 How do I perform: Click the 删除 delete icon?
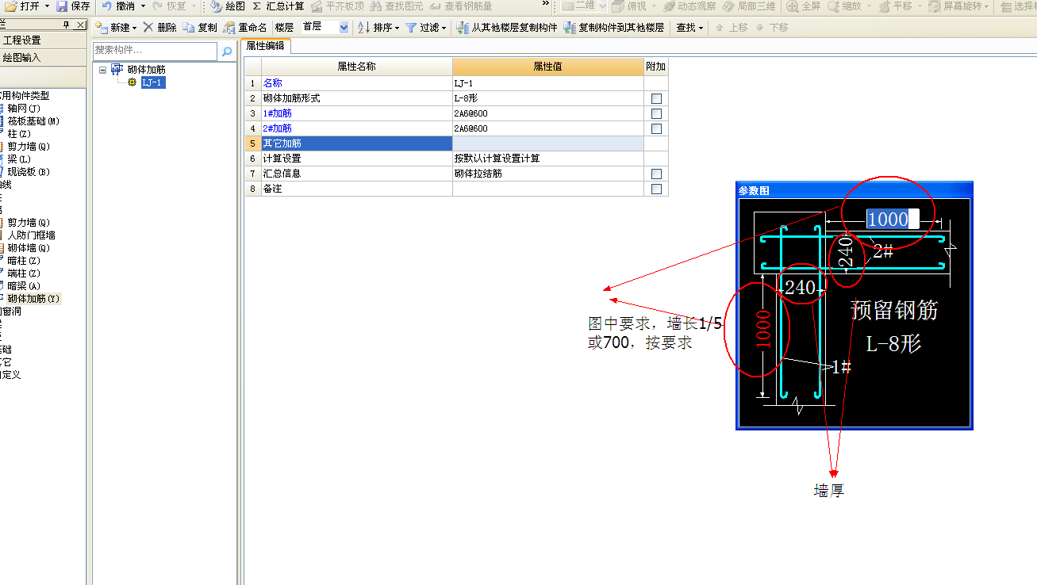coord(148,28)
